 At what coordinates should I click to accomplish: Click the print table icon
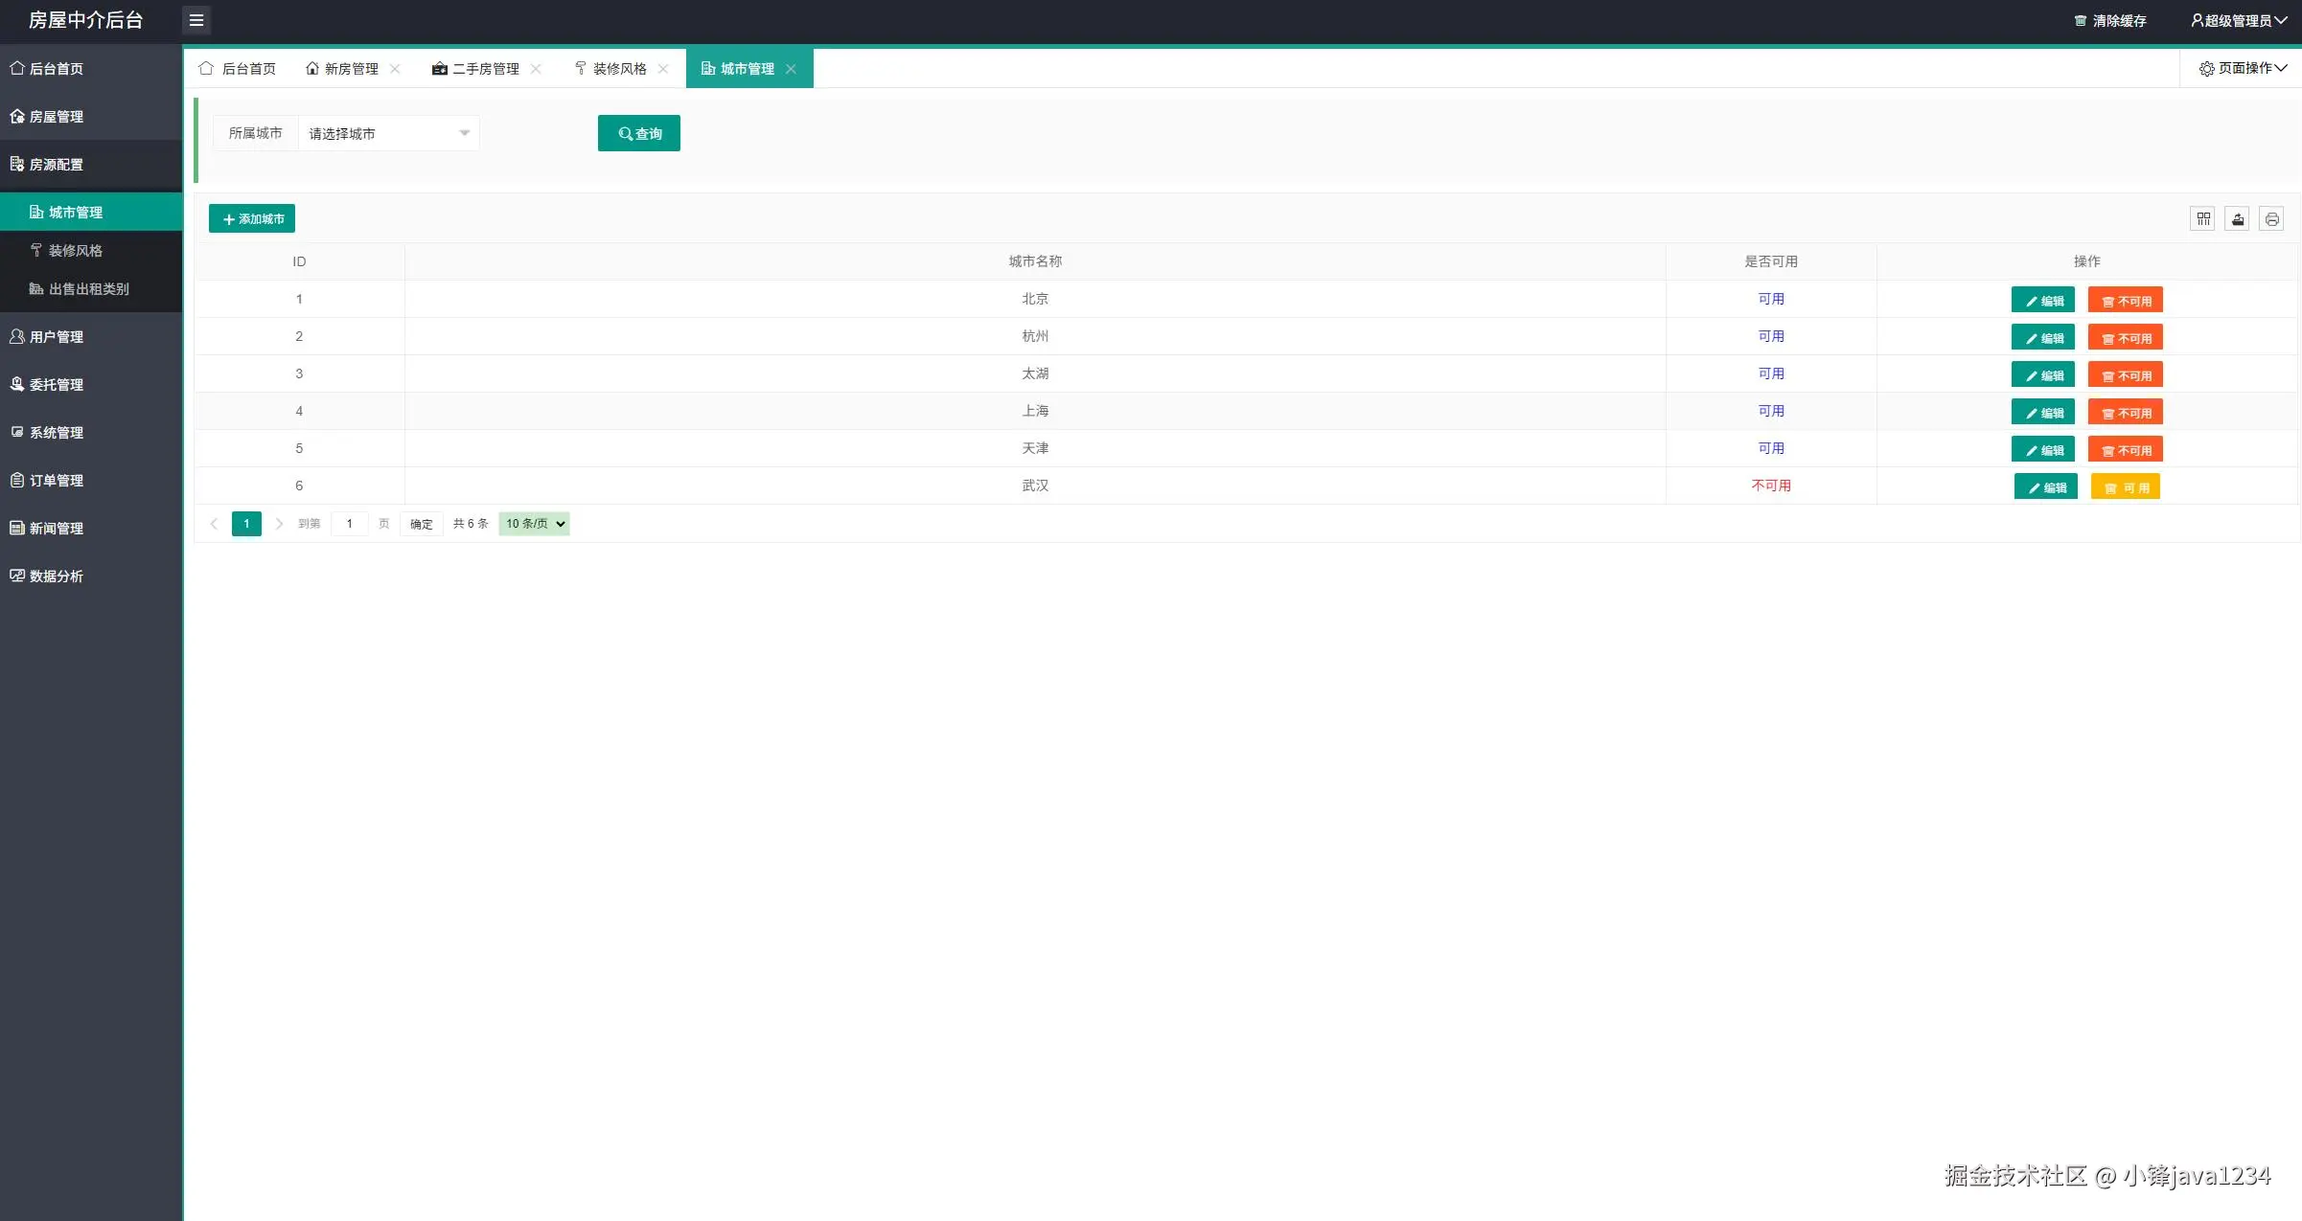click(x=2271, y=219)
